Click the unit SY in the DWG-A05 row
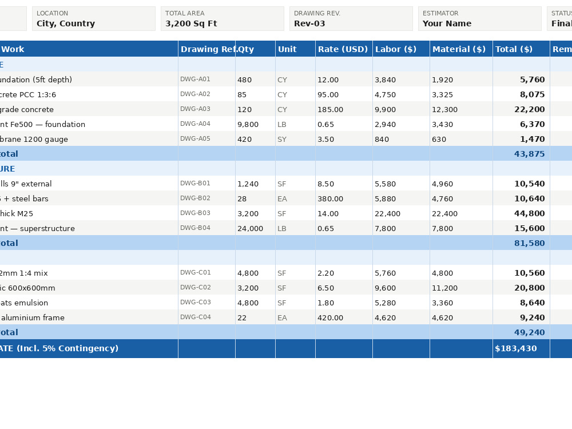The width and height of the screenshot is (572, 429). [282, 140]
